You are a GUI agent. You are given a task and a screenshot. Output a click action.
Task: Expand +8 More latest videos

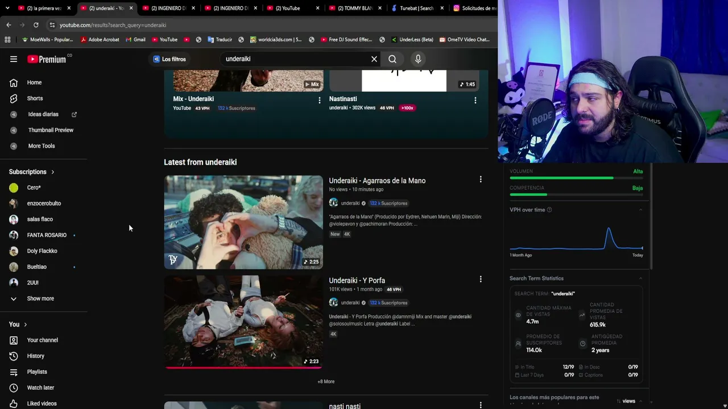pyautogui.click(x=326, y=382)
